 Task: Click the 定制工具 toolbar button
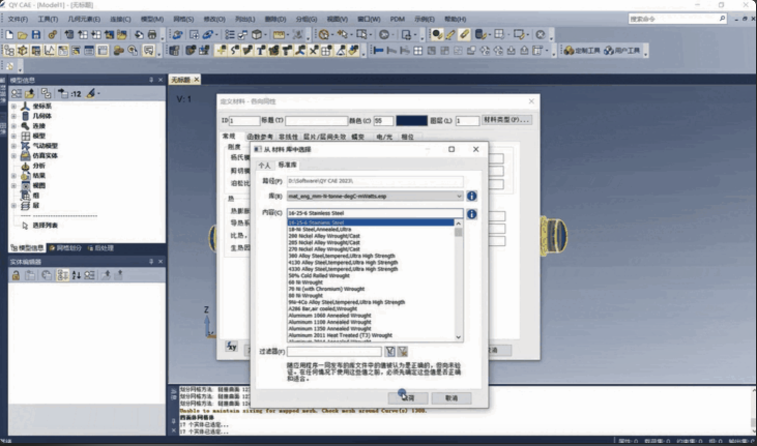click(581, 50)
